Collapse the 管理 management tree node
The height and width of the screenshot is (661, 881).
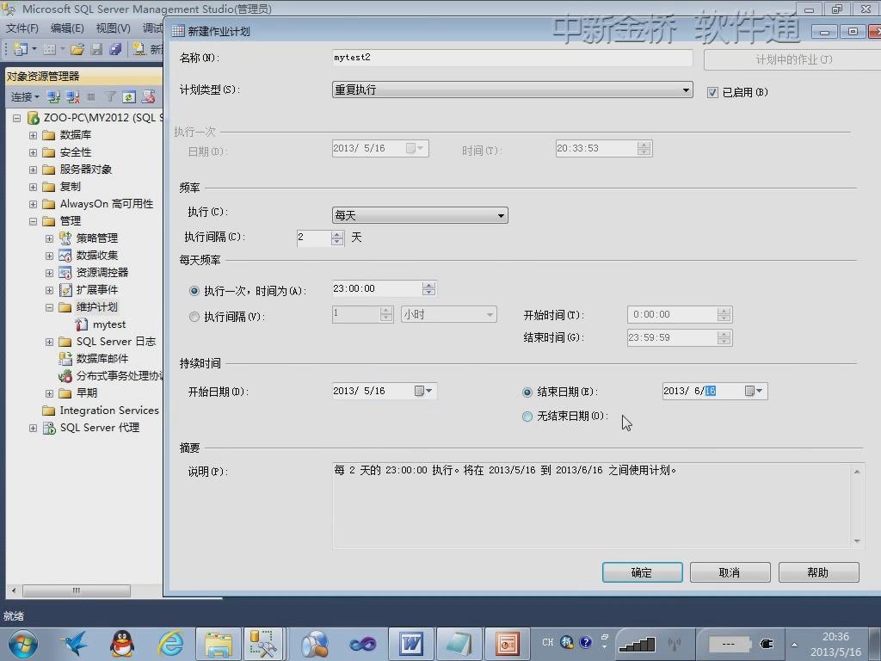pyautogui.click(x=34, y=221)
